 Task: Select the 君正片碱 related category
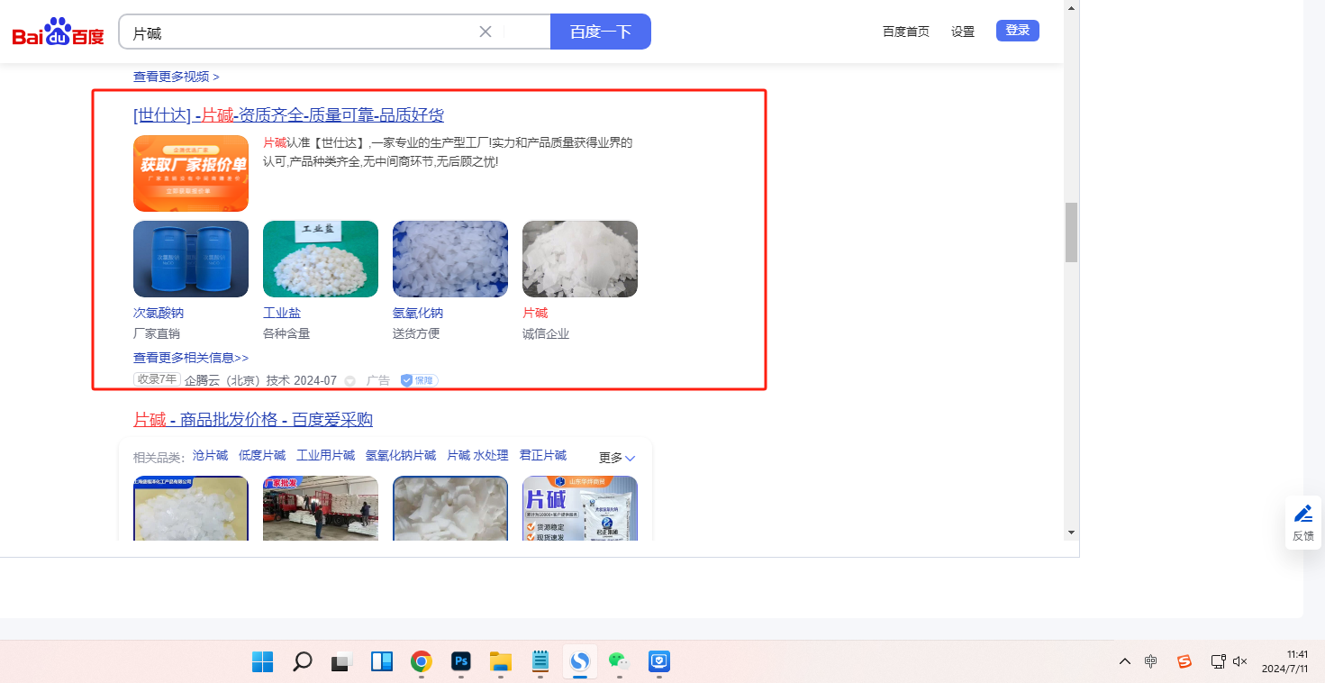point(543,456)
